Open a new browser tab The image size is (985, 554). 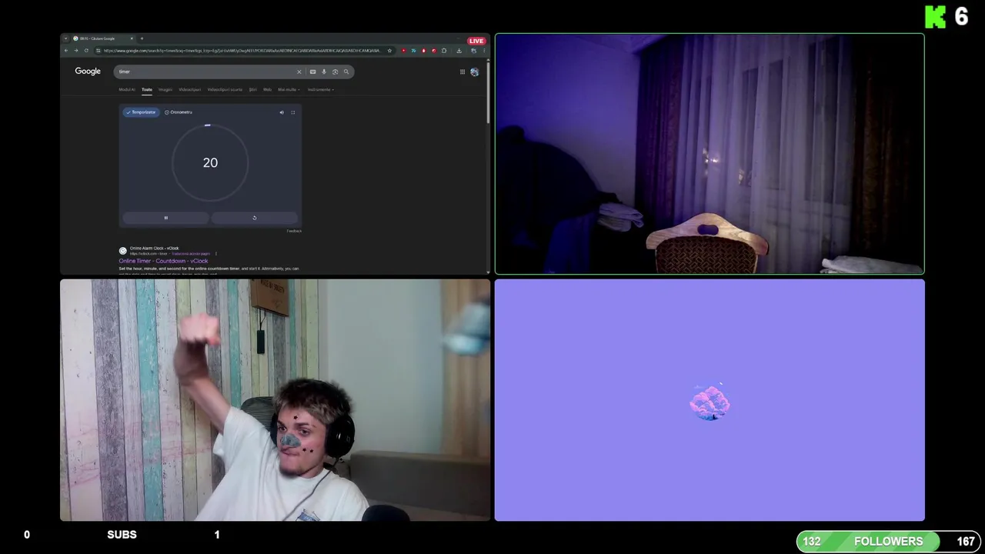(x=142, y=38)
